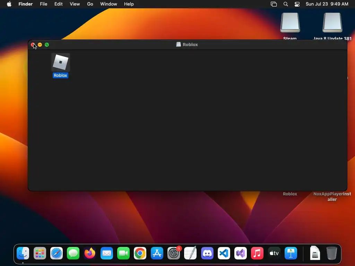Click the Roblox file name label
Viewport: 355px width, 266px height.
point(60,75)
